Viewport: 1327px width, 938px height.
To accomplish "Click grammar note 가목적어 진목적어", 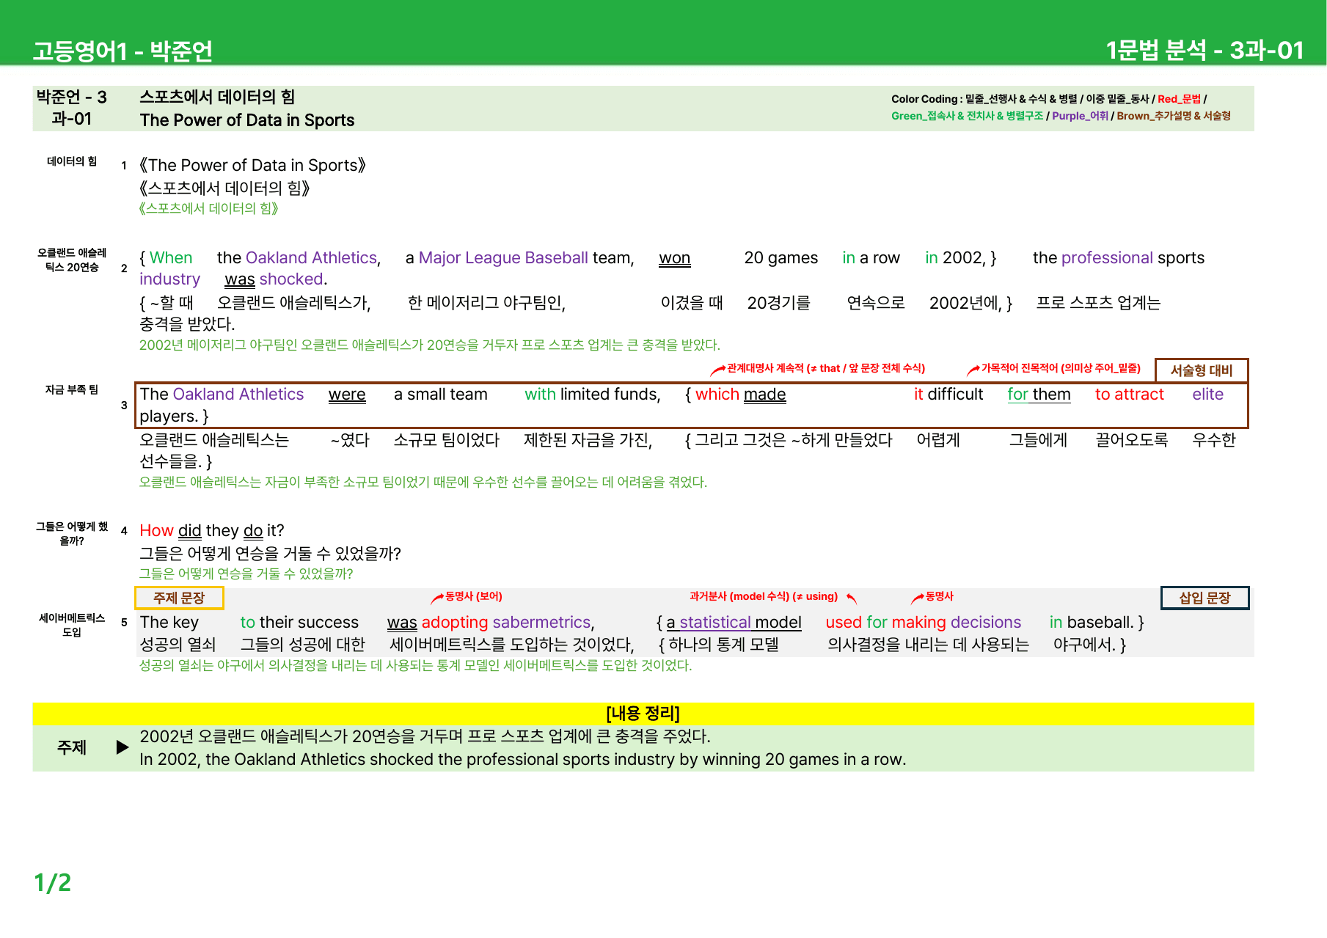I will [x=1061, y=368].
